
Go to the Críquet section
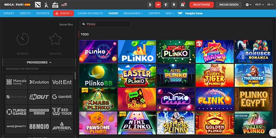[x=9, y=13]
